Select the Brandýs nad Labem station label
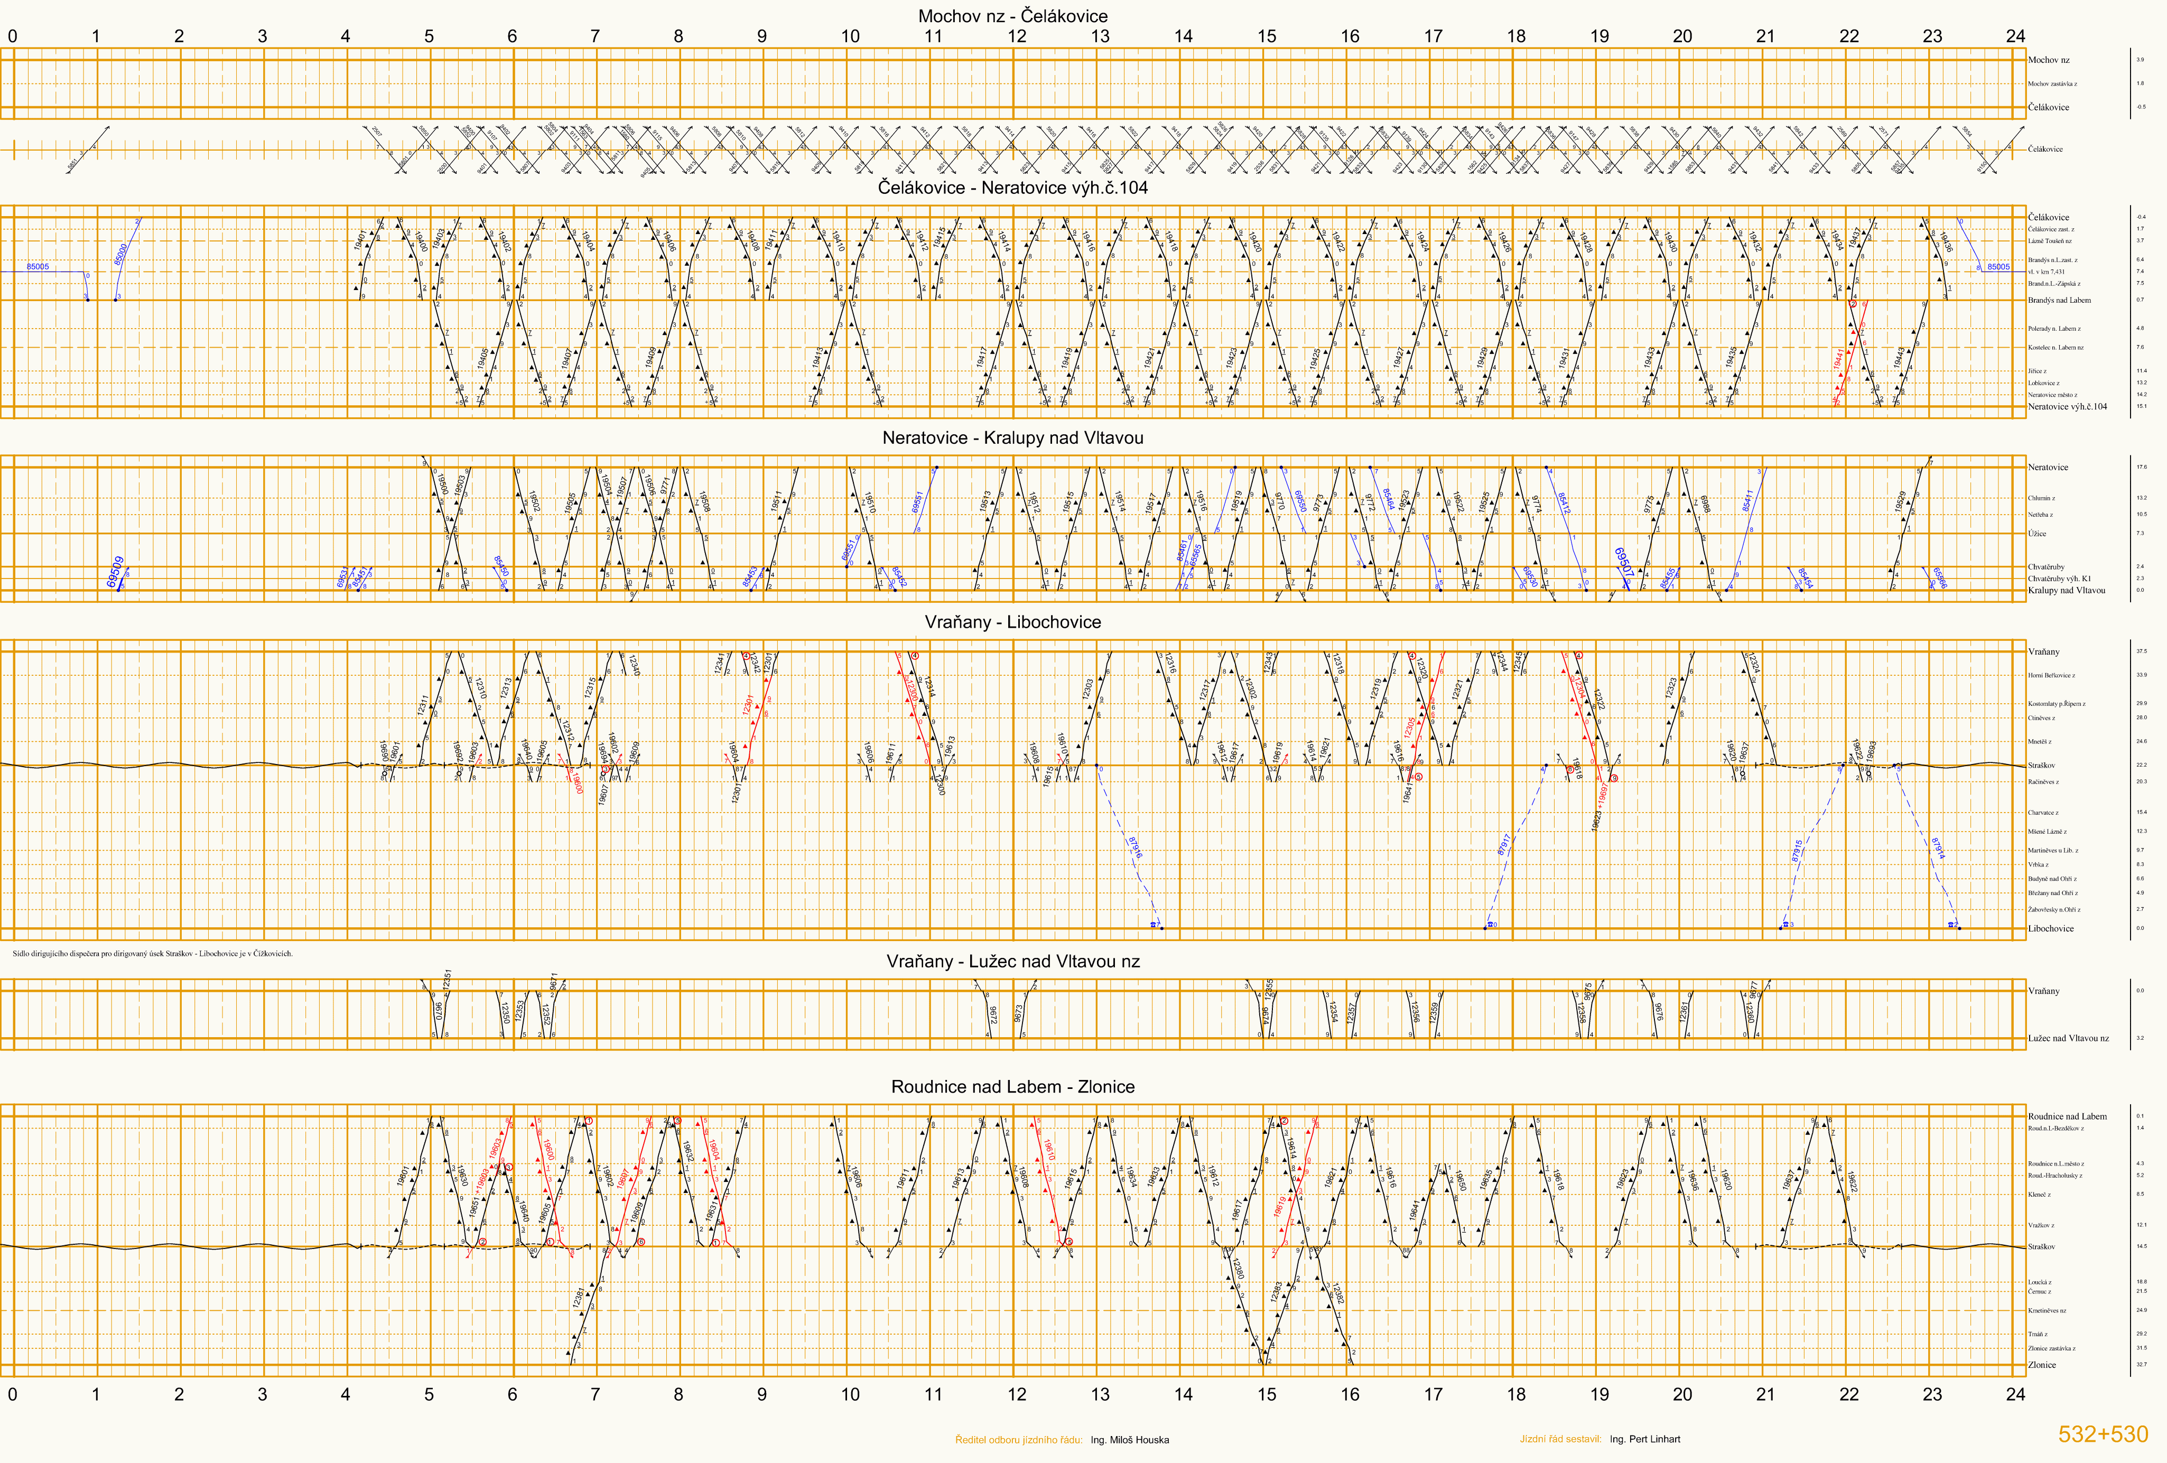 point(2059,300)
